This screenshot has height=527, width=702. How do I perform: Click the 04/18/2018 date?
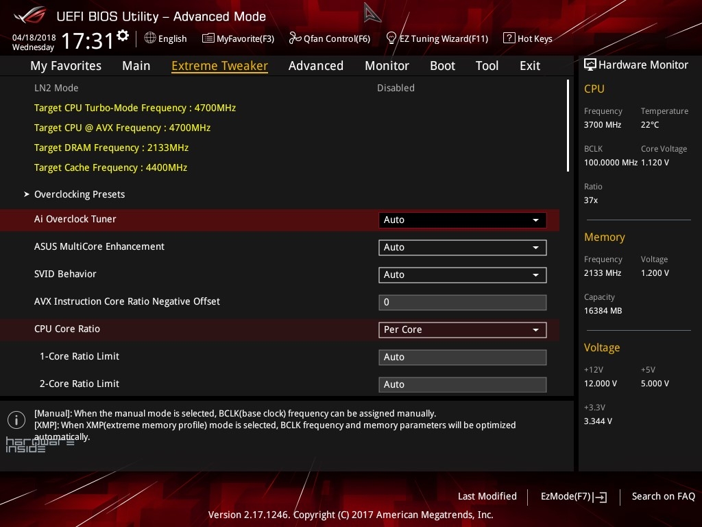pos(34,37)
